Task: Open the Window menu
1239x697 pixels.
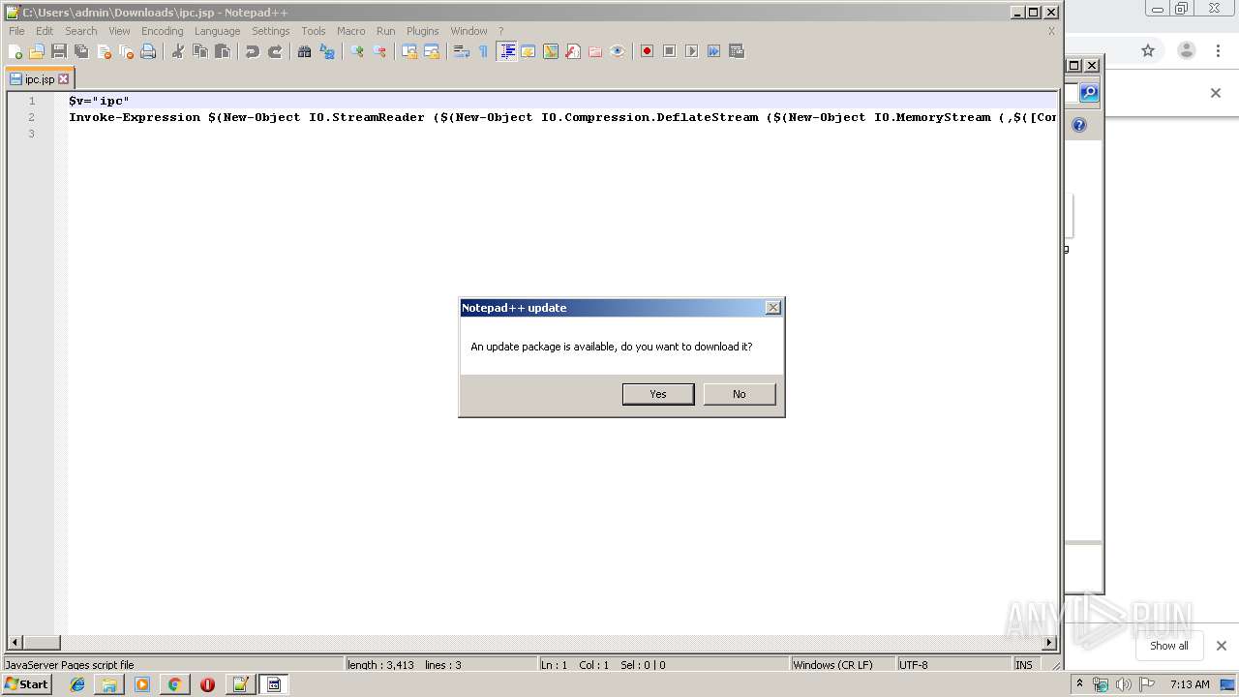Action: [x=469, y=31]
